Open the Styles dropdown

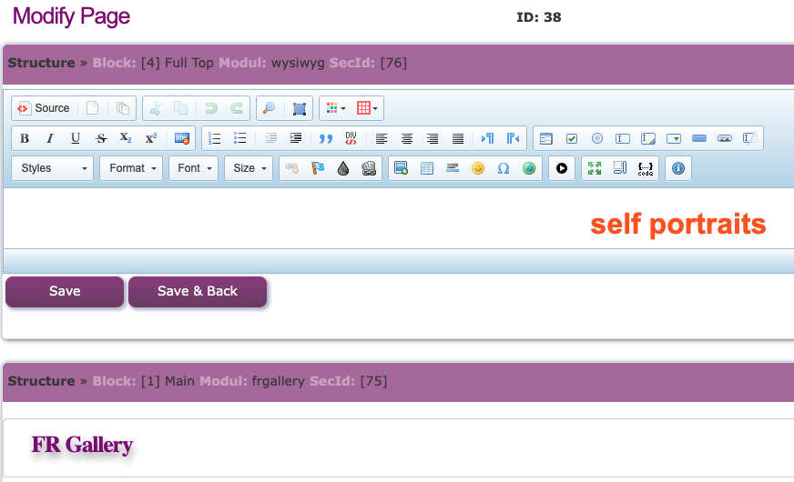53,168
